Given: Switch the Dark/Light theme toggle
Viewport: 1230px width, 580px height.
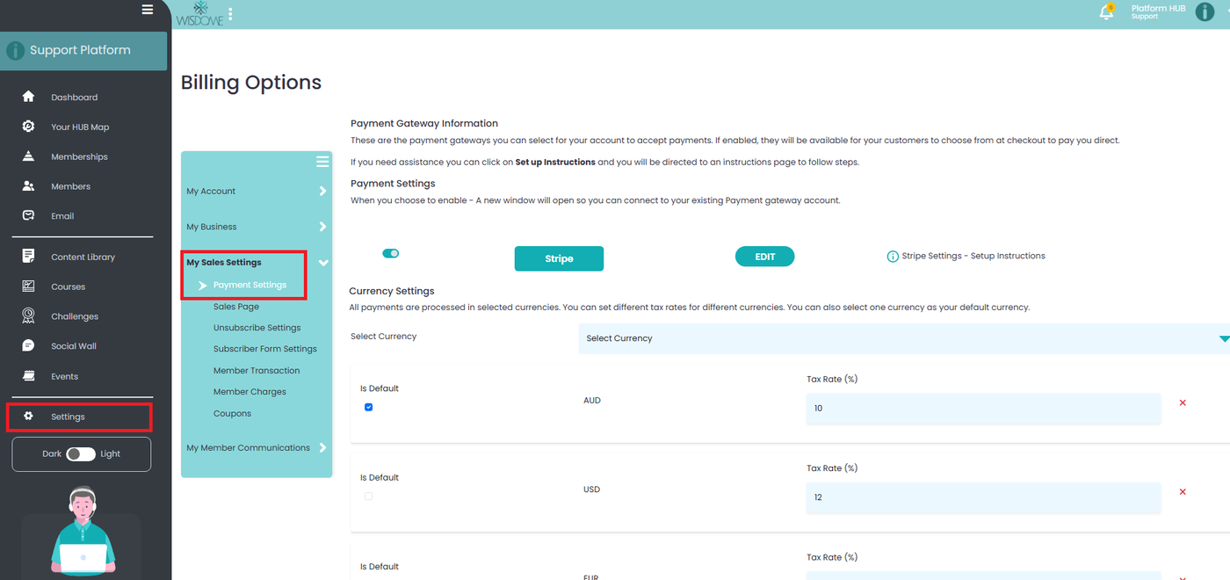Looking at the screenshot, I should coord(81,454).
